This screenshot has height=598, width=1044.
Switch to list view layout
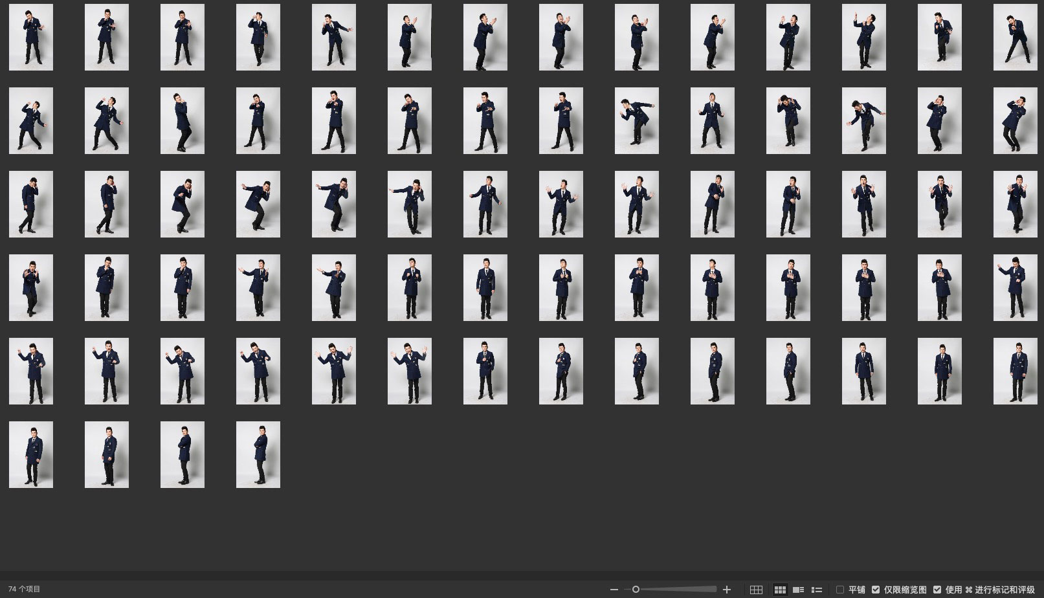coord(817,590)
